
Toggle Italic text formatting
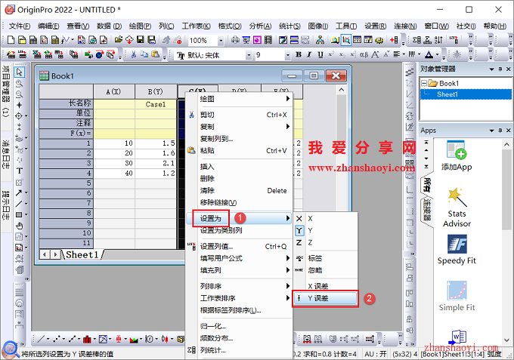click(309, 54)
